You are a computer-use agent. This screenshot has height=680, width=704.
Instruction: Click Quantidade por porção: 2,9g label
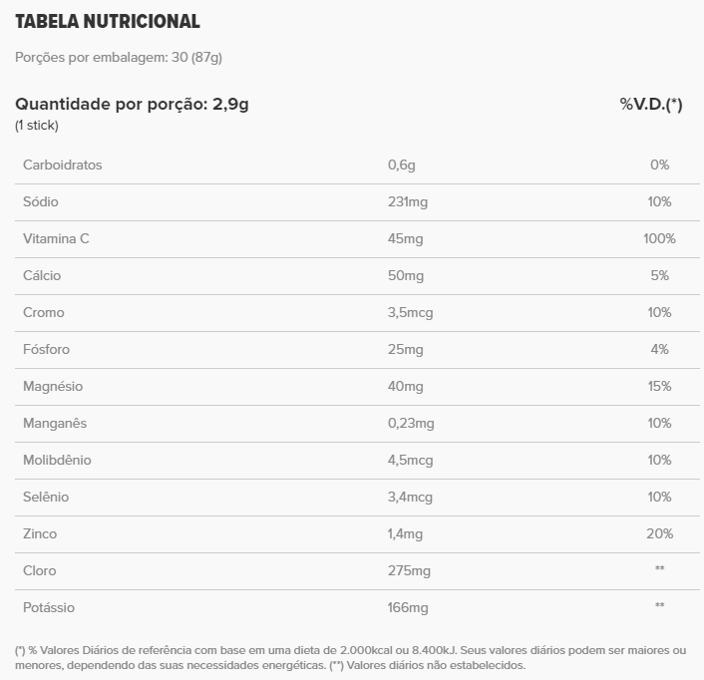[132, 104]
